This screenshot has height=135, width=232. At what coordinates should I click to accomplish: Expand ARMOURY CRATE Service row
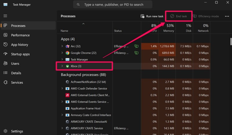(x=62, y=128)
